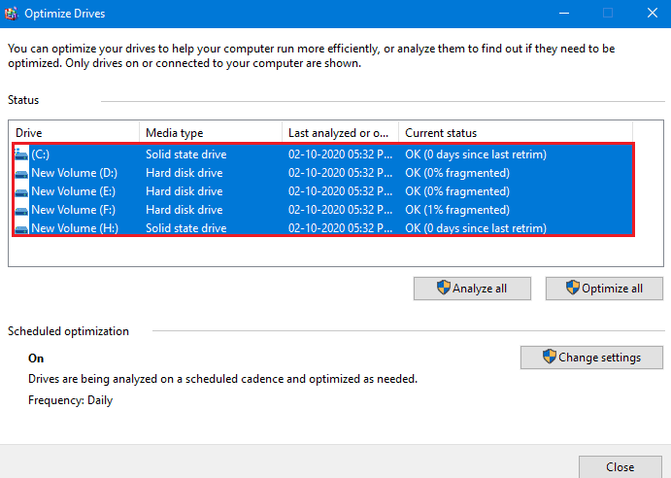The width and height of the screenshot is (671, 478).
Task: Click the H: status days since last retrim
Action: [x=476, y=228]
